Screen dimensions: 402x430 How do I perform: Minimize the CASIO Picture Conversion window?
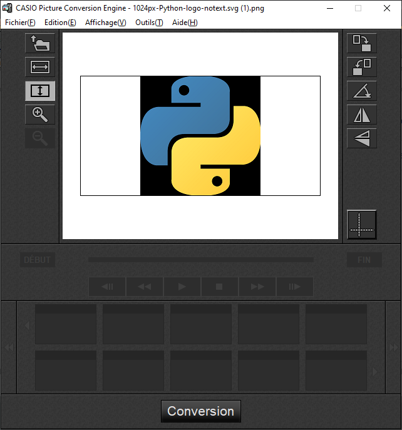[x=330, y=8]
